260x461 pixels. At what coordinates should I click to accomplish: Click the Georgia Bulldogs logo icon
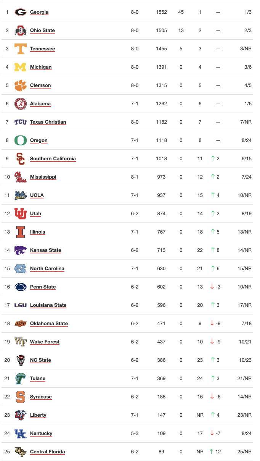tap(20, 12)
